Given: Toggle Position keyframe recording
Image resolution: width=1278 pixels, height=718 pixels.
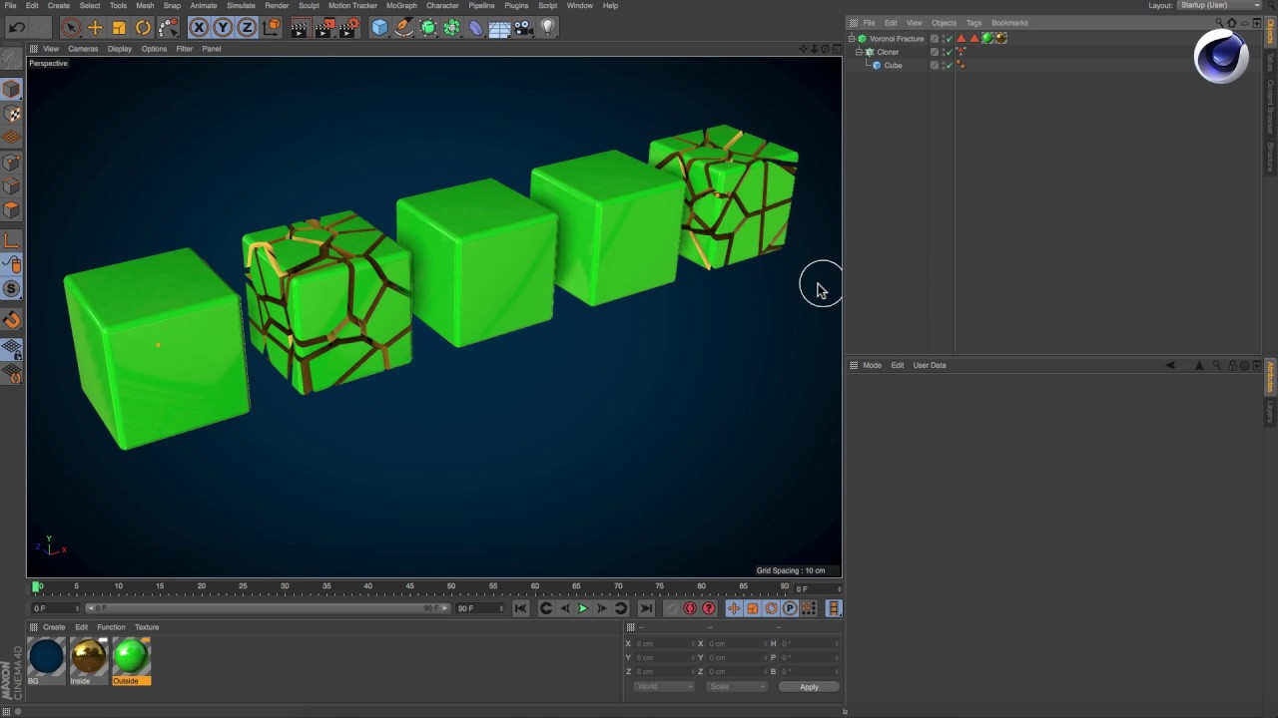Looking at the screenshot, I should click(x=734, y=608).
